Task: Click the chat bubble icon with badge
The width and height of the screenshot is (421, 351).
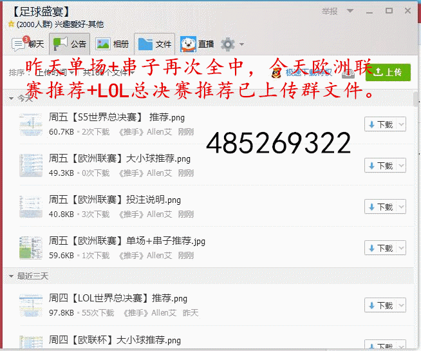Action: coord(19,44)
